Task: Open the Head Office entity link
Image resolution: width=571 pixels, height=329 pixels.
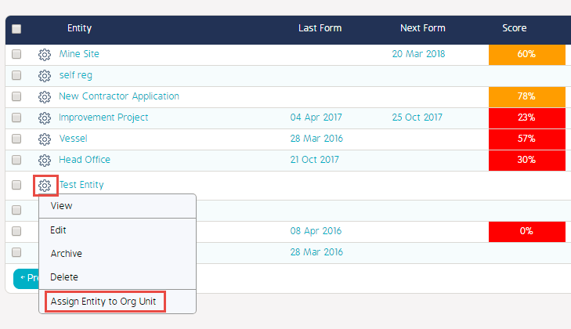Action: coord(85,161)
